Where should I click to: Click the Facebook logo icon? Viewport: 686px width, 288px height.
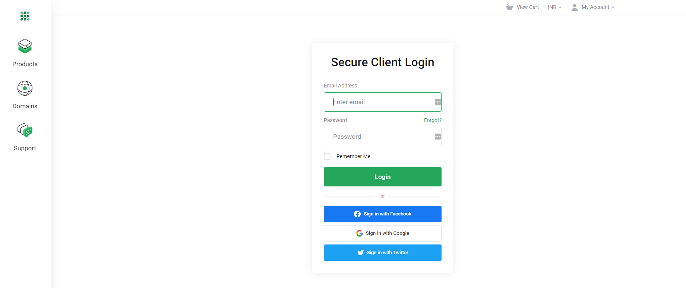(x=357, y=214)
